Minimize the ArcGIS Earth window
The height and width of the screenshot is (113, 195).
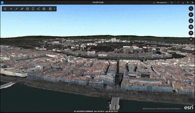pyautogui.click(x=183, y=3)
